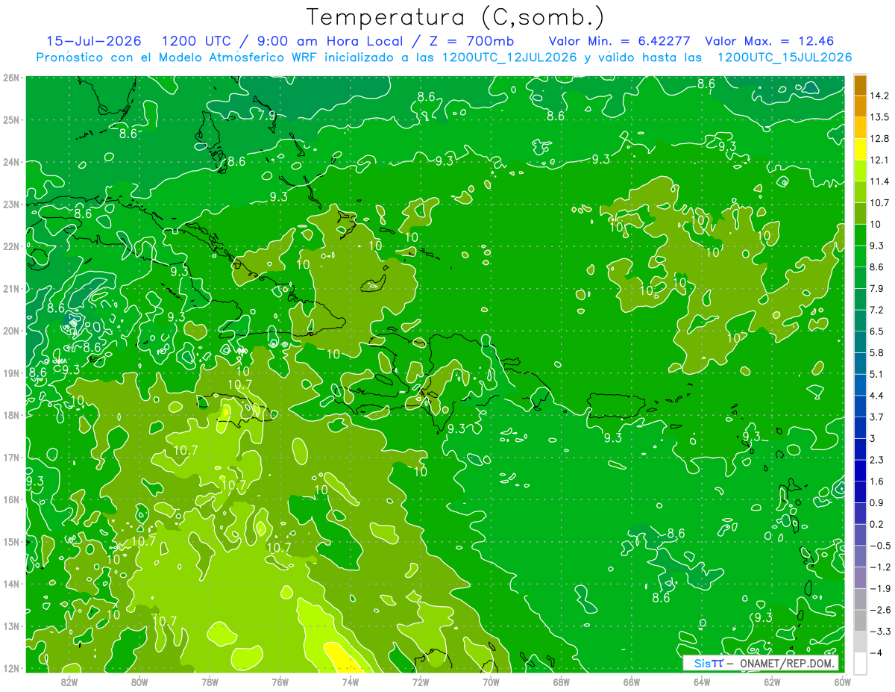Click the 72W longitude axis label
The width and height of the screenshot is (895, 692).
pyautogui.click(x=420, y=682)
